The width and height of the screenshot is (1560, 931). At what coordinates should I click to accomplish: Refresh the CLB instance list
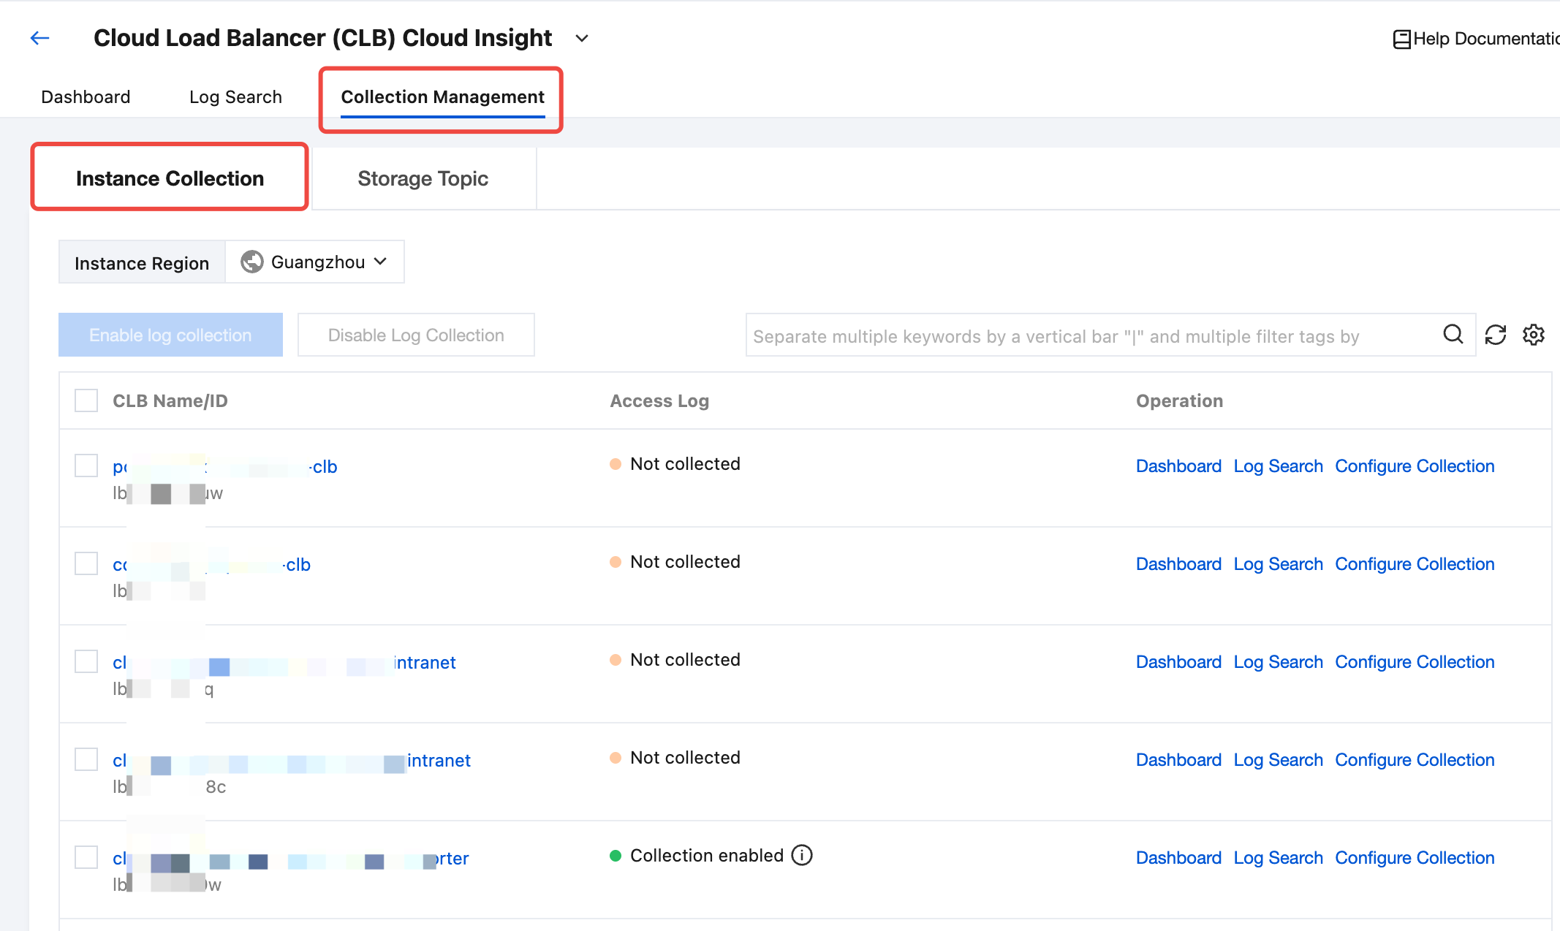click(x=1495, y=335)
